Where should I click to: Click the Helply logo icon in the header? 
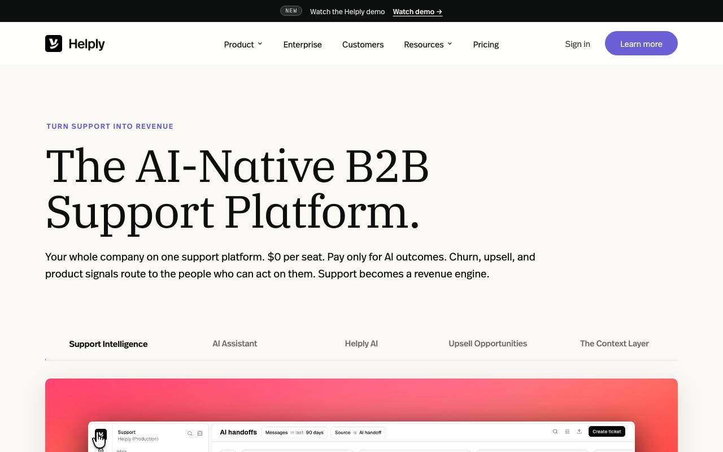tap(54, 44)
